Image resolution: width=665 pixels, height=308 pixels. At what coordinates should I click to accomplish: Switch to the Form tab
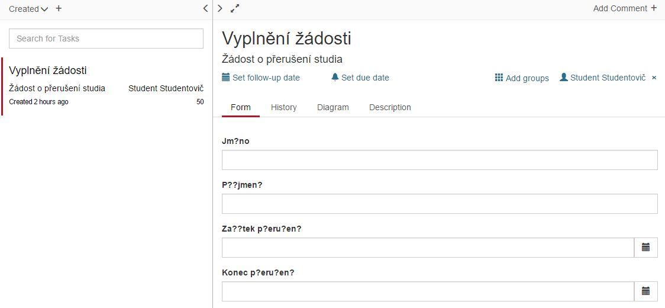coord(240,107)
